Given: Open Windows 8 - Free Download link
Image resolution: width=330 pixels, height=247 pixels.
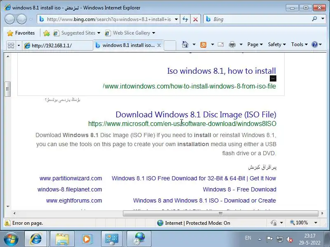Looking at the screenshot, I should click(x=240, y=189).
